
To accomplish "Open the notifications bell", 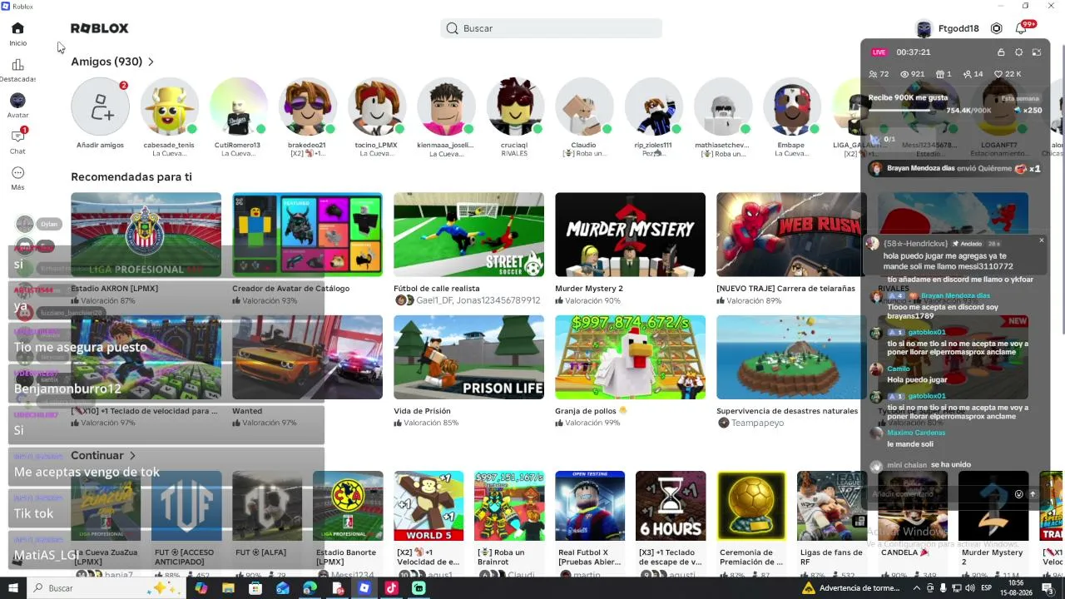I will [x=1021, y=28].
